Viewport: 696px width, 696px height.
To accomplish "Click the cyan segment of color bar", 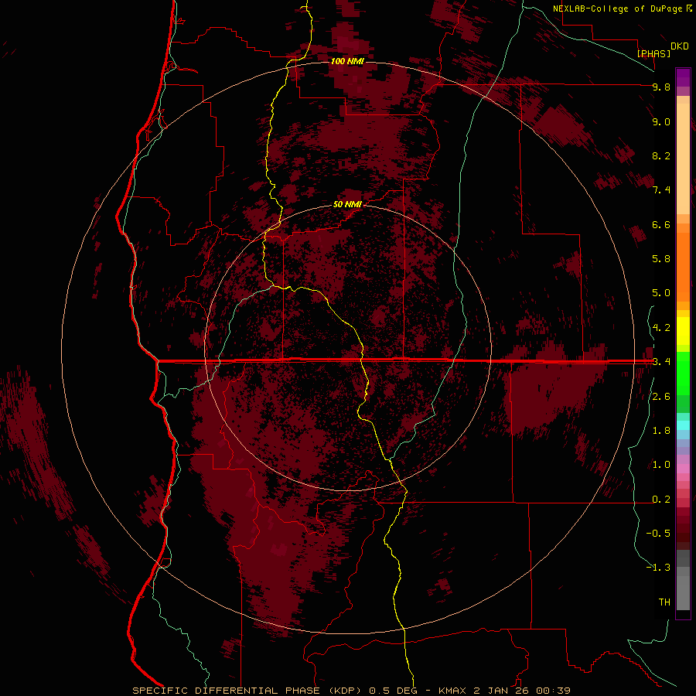I will point(683,425).
